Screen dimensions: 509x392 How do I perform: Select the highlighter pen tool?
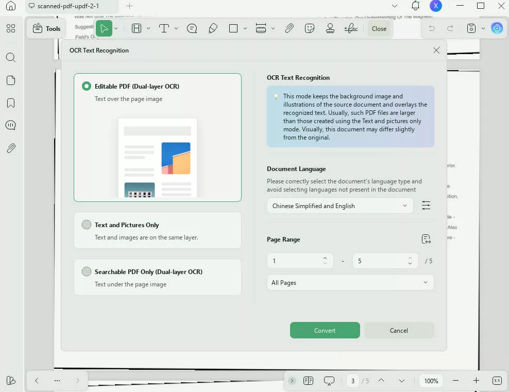213,29
